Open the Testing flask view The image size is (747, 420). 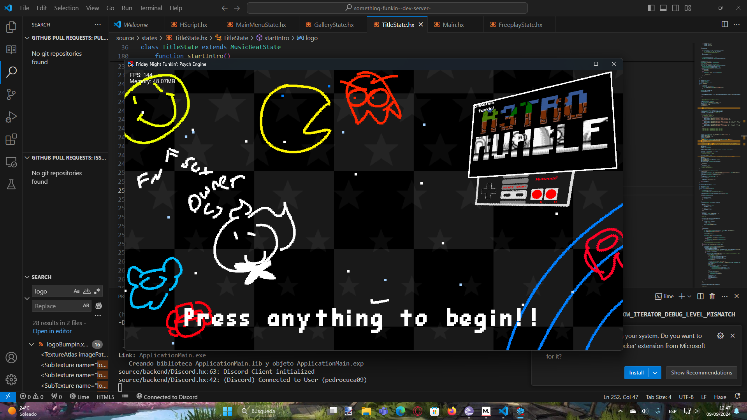(11, 185)
